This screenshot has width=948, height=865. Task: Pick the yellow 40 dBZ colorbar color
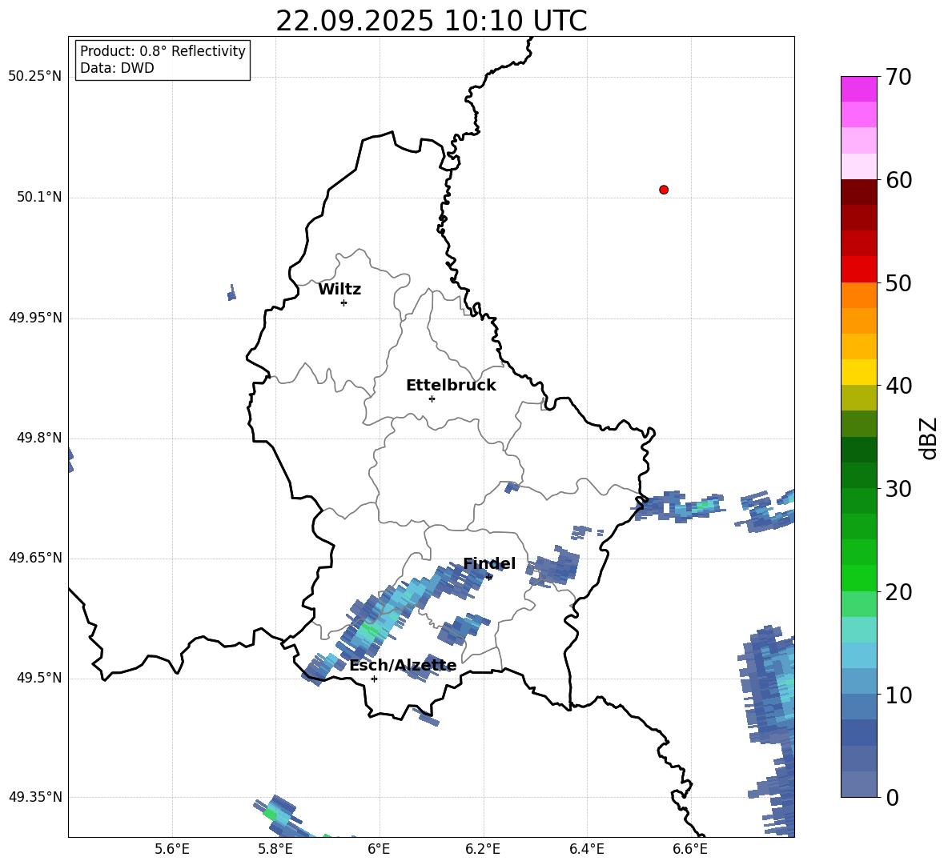click(858, 373)
